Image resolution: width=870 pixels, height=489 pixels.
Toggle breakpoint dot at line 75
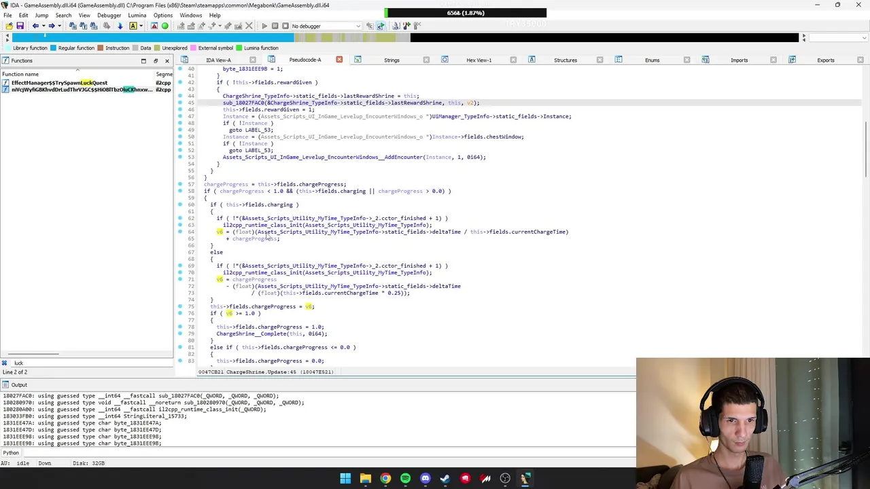click(x=180, y=306)
